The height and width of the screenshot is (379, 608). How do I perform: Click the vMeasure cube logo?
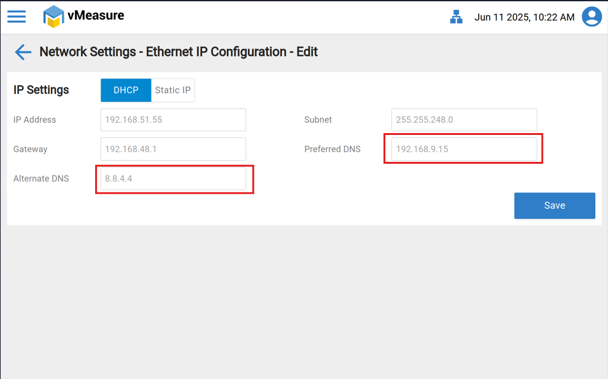coord(53,17)
